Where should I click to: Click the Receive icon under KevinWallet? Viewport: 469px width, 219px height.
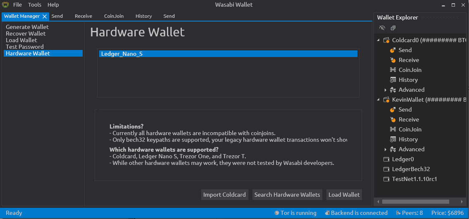click(x=393, y=119)
